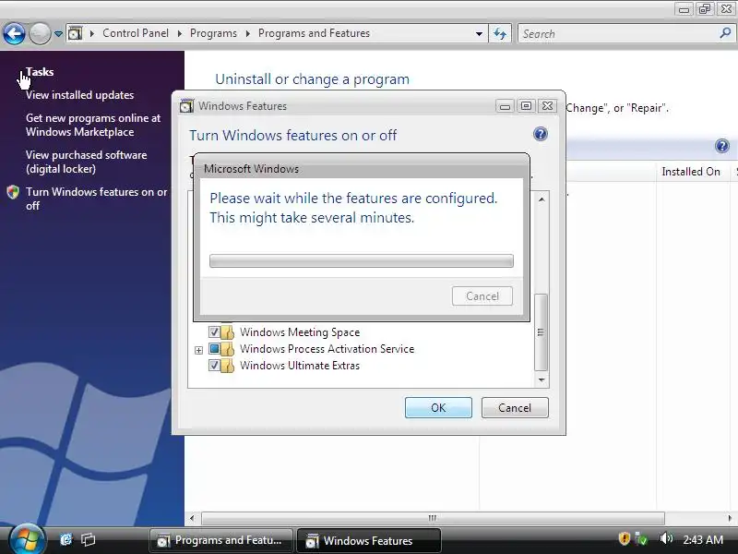Open recent pages dropdown beside navigation arrows
This screenshot has height=554, width=738.
58,34
